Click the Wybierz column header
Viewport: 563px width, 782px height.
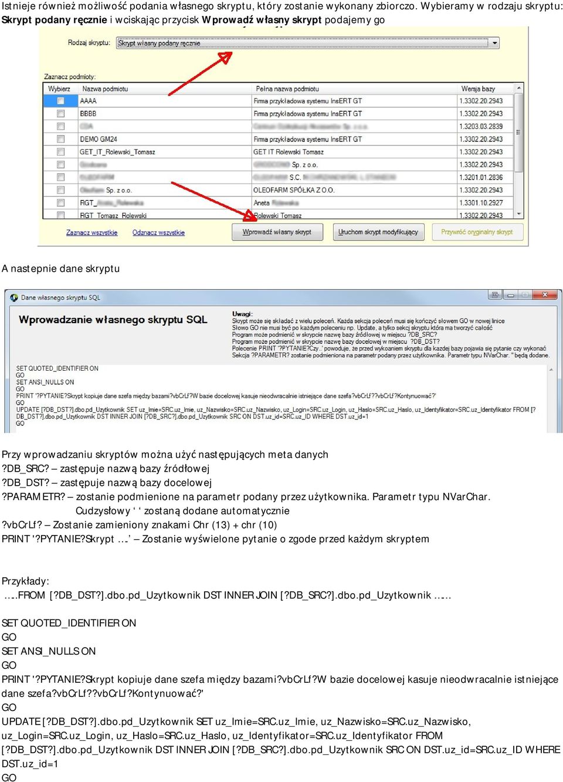pos(61,89)
